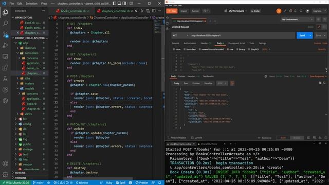Open Remote Explorer in the activity bar
This screenshot has height=185, width=329.
pyautogui.click(x=5, y=57)
